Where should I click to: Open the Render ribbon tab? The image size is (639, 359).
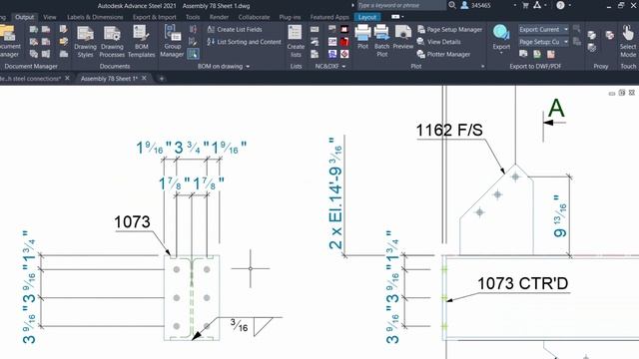click(219, 17)
